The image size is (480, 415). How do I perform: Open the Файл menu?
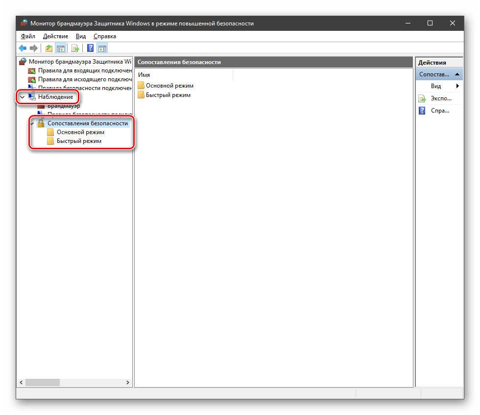(28, 36)
